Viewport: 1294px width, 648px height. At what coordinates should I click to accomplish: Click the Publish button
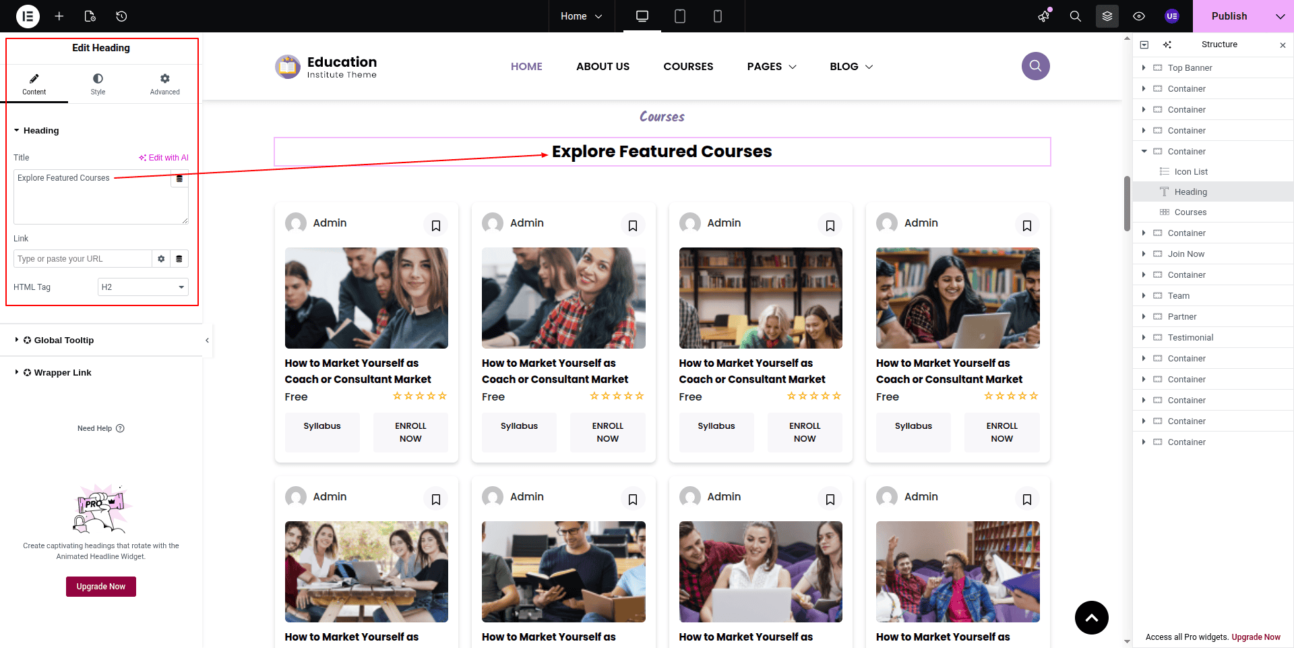coord(1229,16)
